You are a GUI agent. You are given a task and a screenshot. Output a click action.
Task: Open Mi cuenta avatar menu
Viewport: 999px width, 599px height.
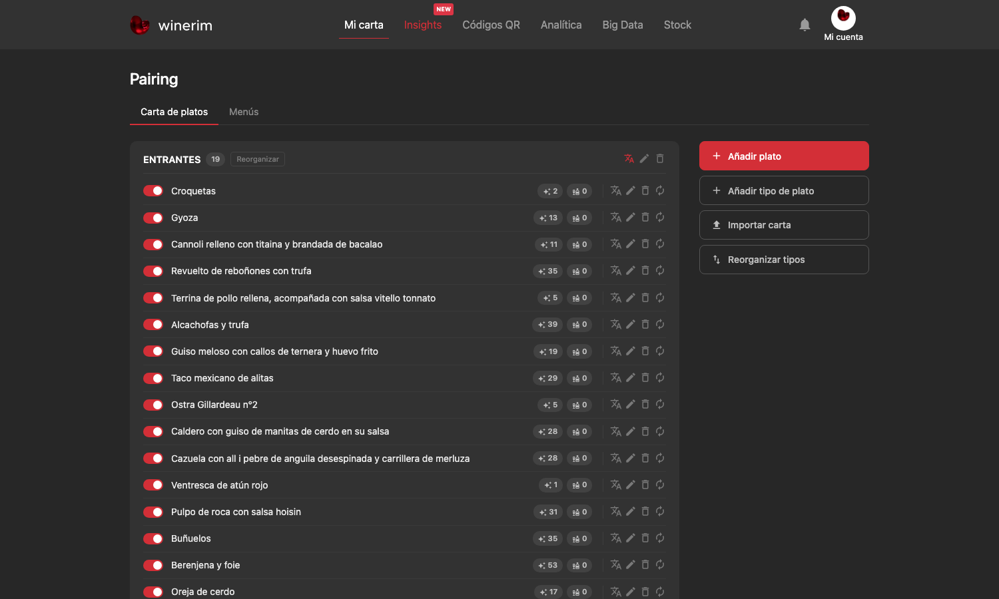click(x=843, y=24)
